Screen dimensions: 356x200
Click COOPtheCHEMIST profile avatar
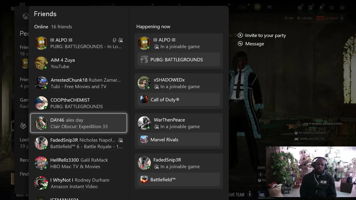pyautogui.click(x=41, y=103)
